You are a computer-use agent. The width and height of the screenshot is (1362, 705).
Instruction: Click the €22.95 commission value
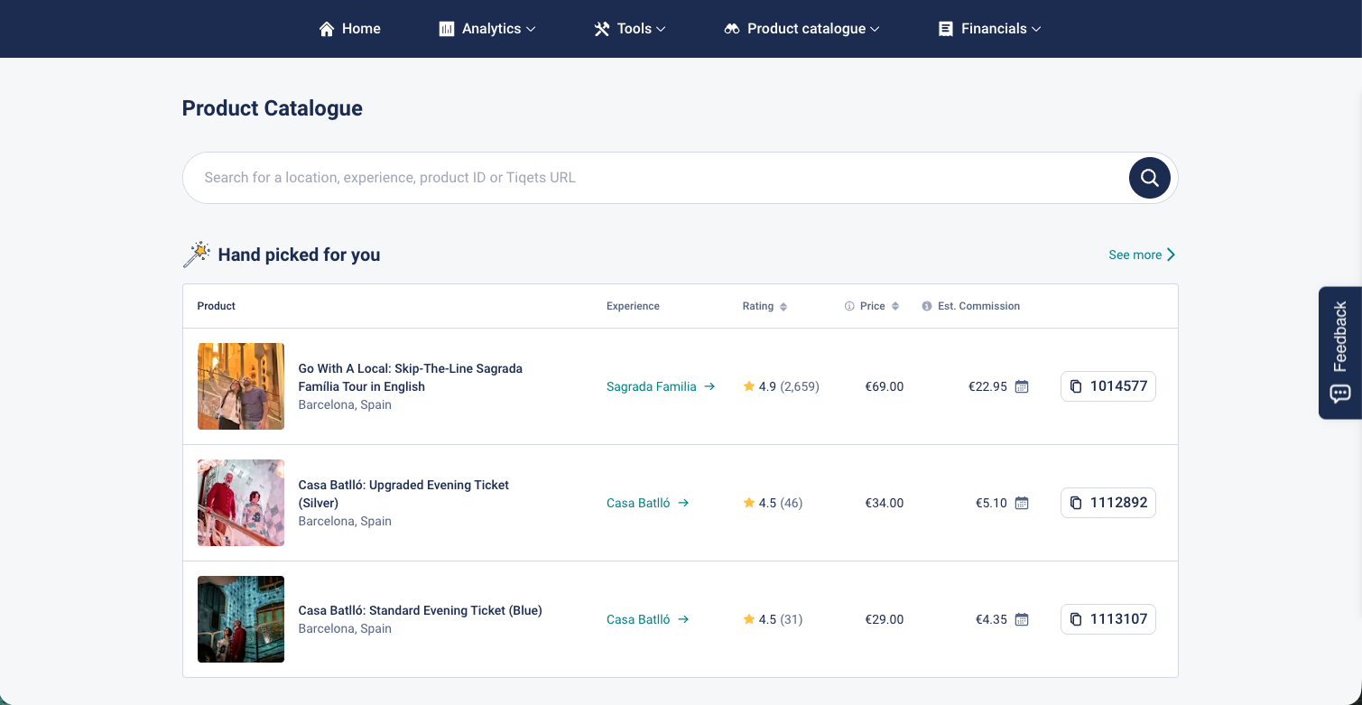click(x=987, y=386)
